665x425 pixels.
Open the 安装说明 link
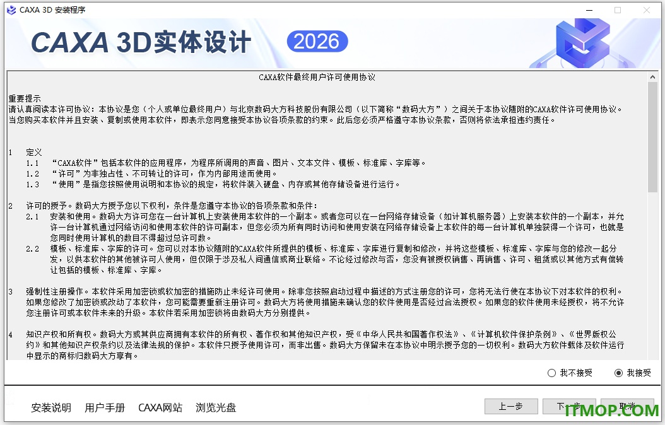coord(51,407)
